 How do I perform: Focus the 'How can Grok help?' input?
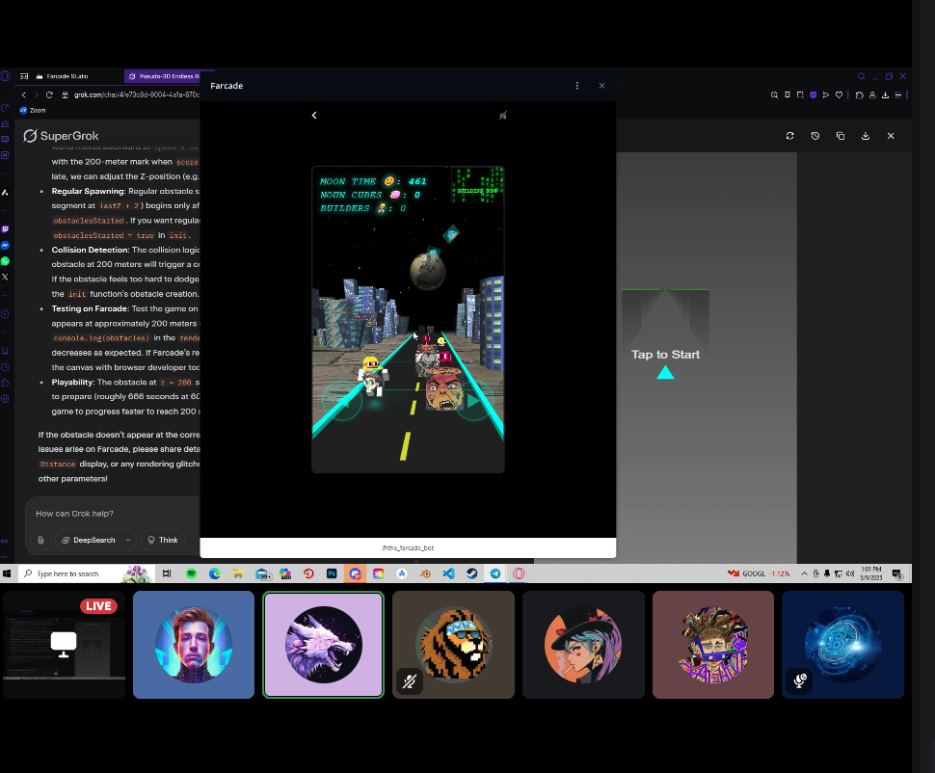pos(114,514)
